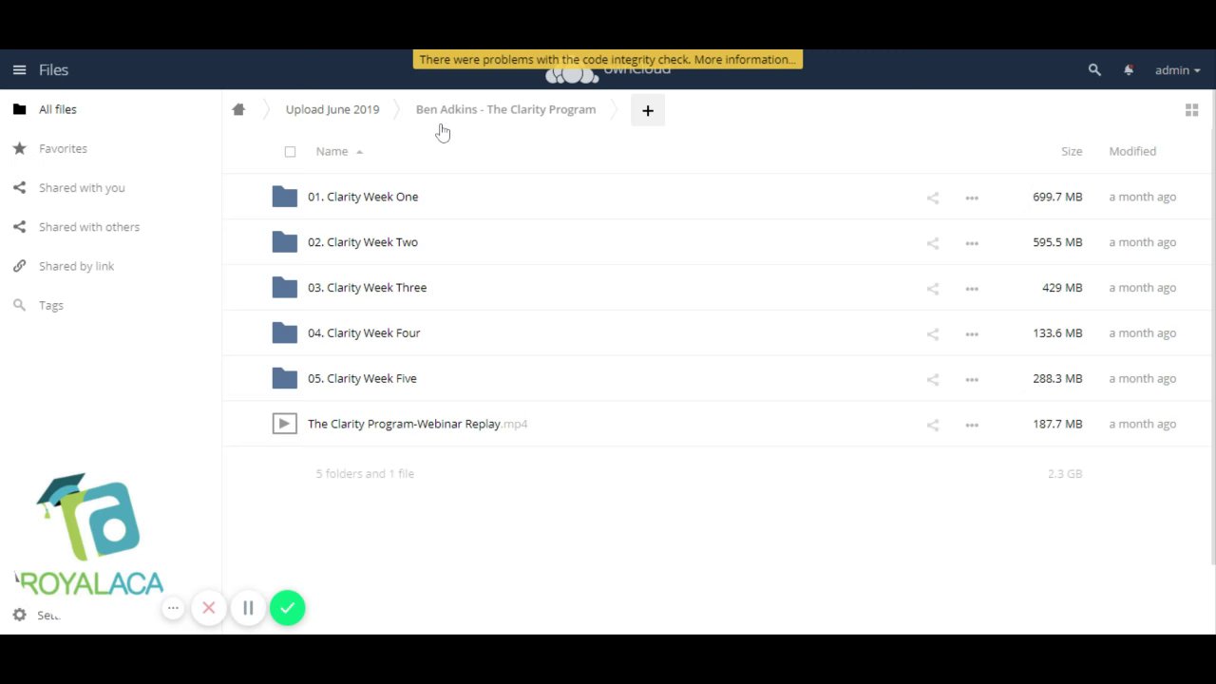Click the recorder more options dots
Screen dimensions: 1216x684
173,608
